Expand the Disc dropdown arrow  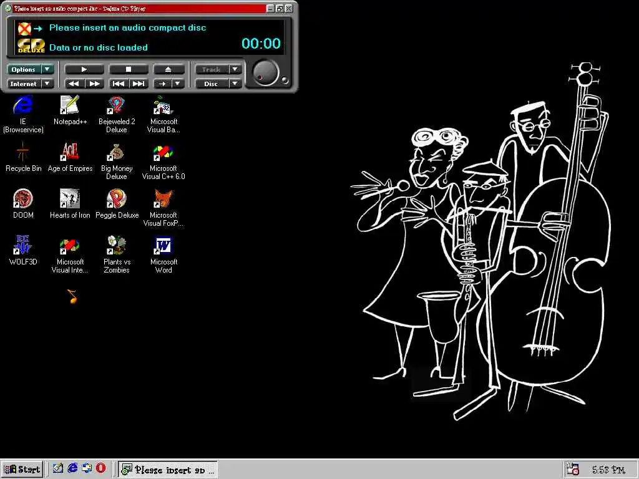point(235,84)
